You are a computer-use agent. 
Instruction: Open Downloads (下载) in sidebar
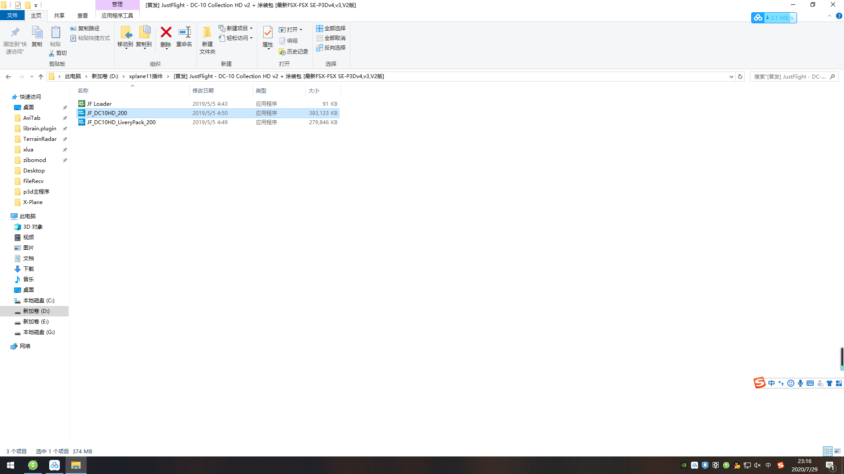click(28, 269)
